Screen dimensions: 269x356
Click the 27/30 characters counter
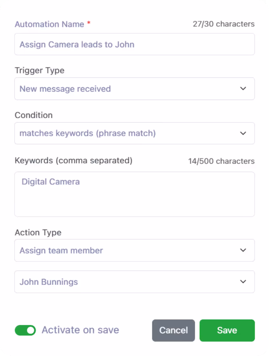(223, 24)
